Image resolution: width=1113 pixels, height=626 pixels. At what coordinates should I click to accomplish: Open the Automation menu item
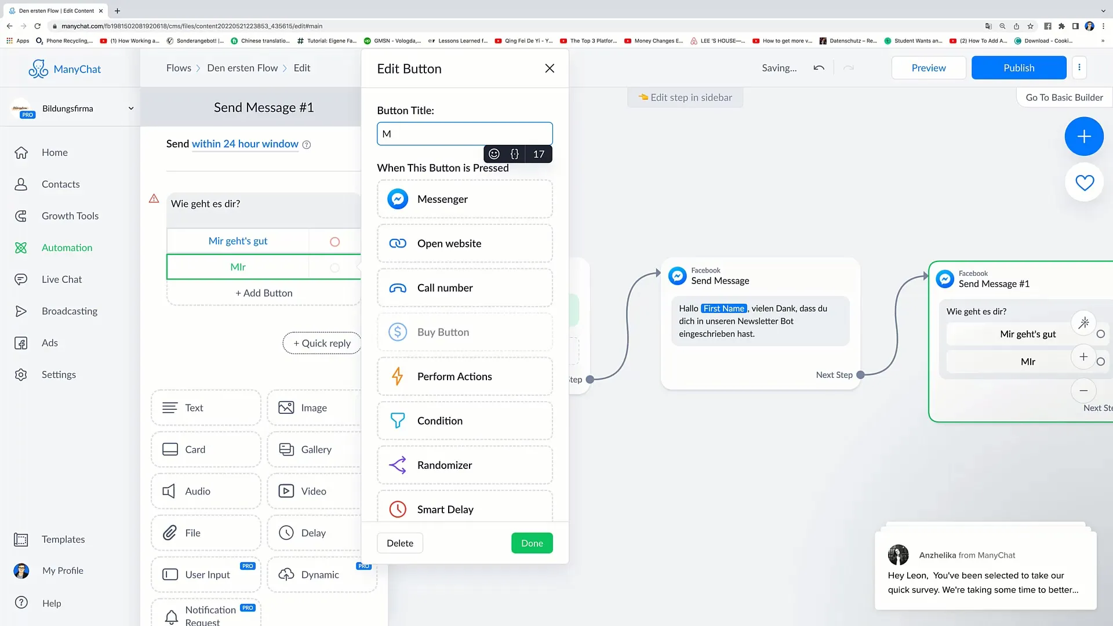[x=67, y=247]
